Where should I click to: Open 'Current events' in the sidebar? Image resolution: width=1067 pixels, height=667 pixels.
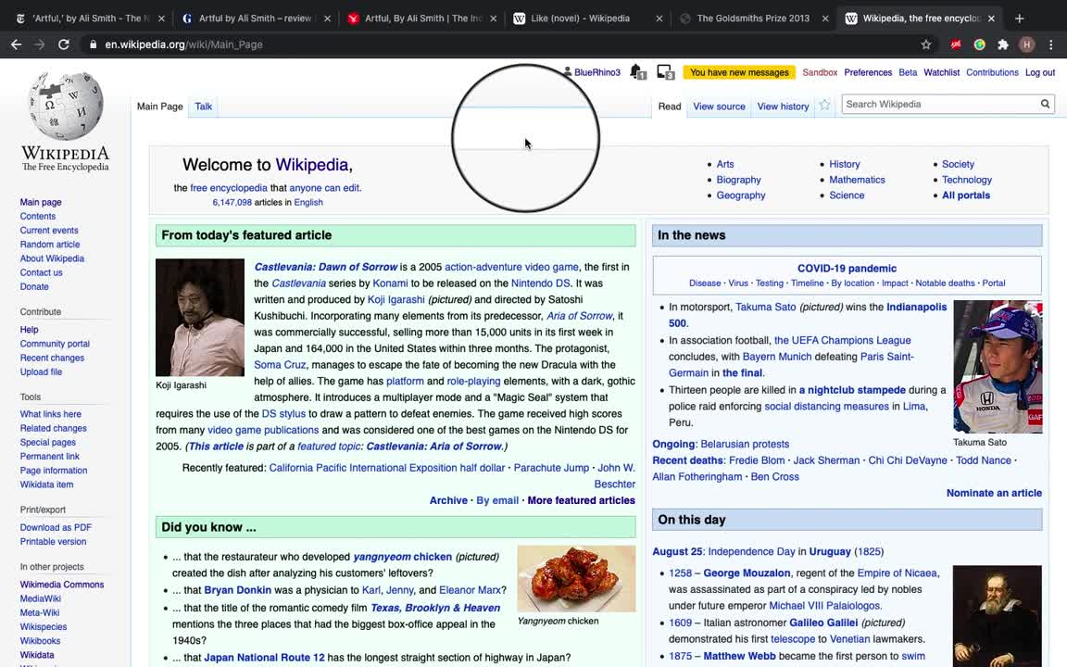[x=49, y=230]
